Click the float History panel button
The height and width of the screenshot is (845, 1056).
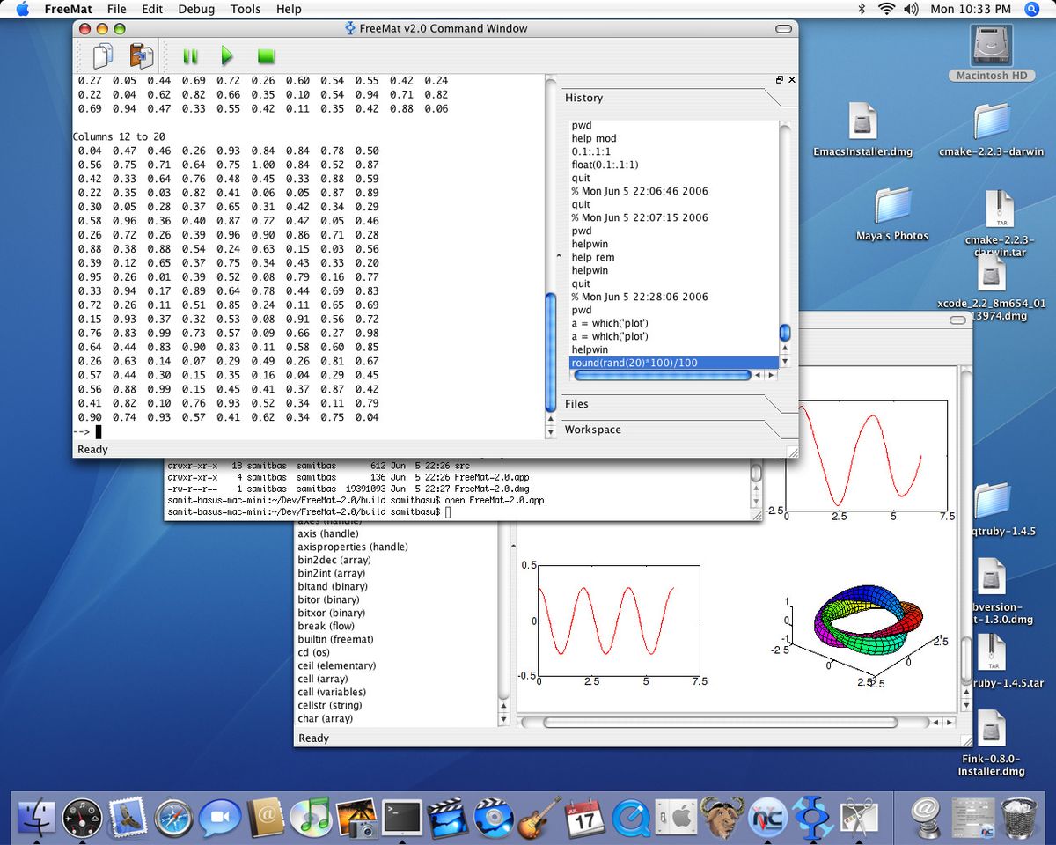tap(778, 79)
